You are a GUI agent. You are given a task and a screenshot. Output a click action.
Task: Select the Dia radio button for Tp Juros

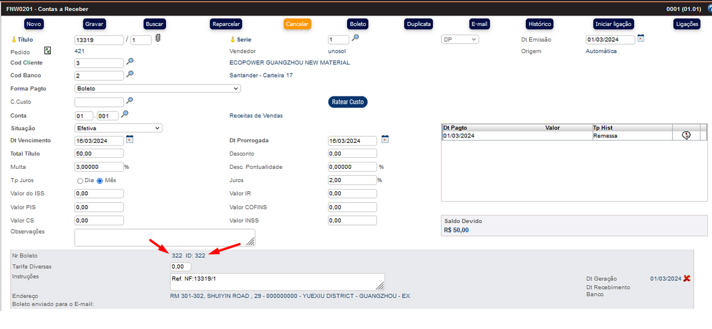[x=80, y=180]
